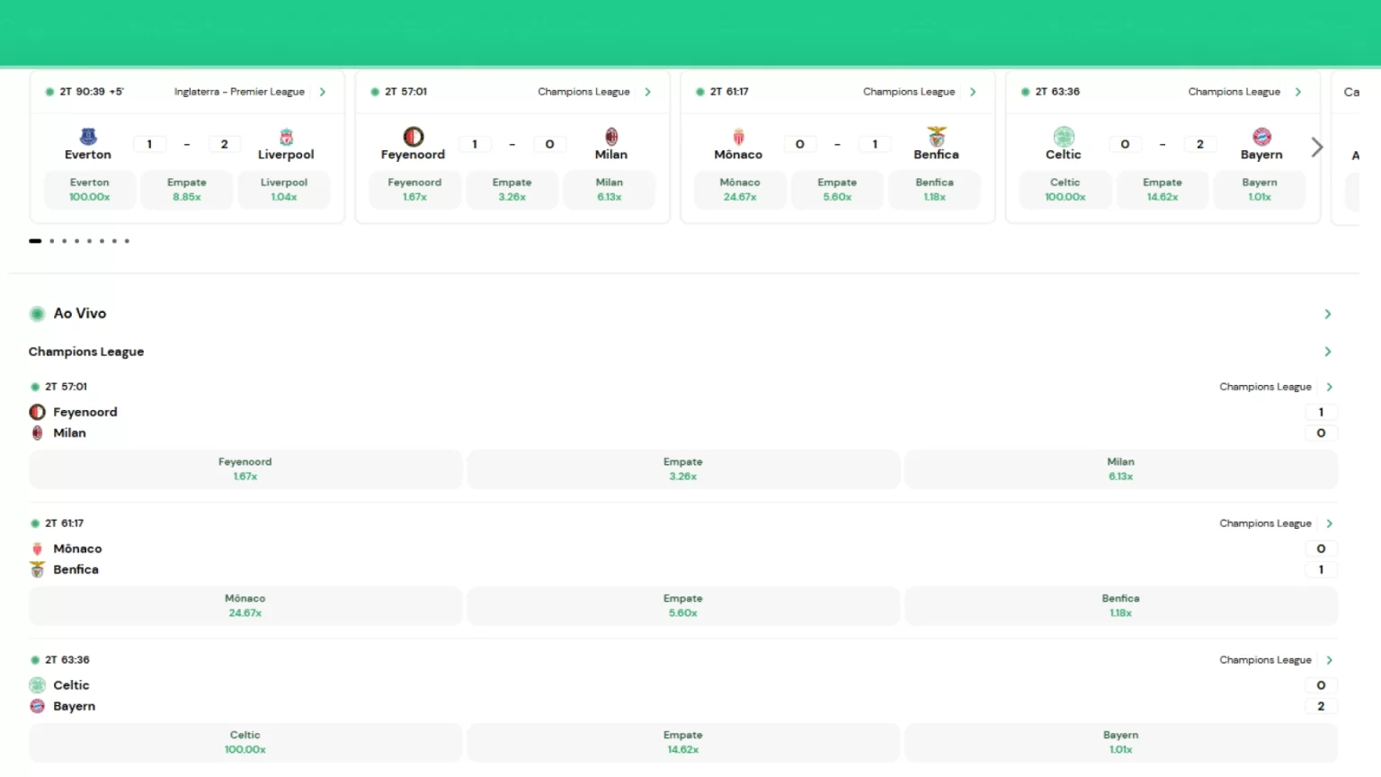1381x777 pixels.
Task: Bet Empate 3.26x in carousel card
Action: coord(512,190)
